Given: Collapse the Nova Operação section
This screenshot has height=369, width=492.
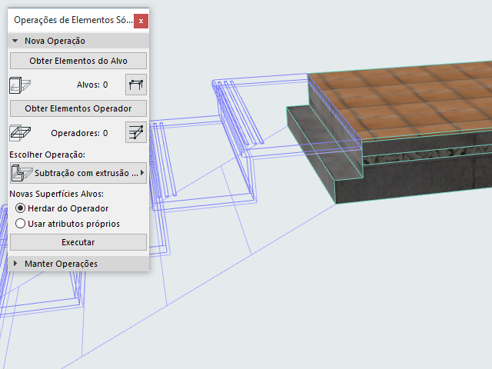Looking at the screenshot, I should click(15, 41).
